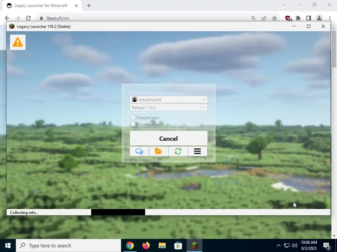Click the green refresh versions button
The height and width of the screenshot is (252, 337).
click(178, 151)
